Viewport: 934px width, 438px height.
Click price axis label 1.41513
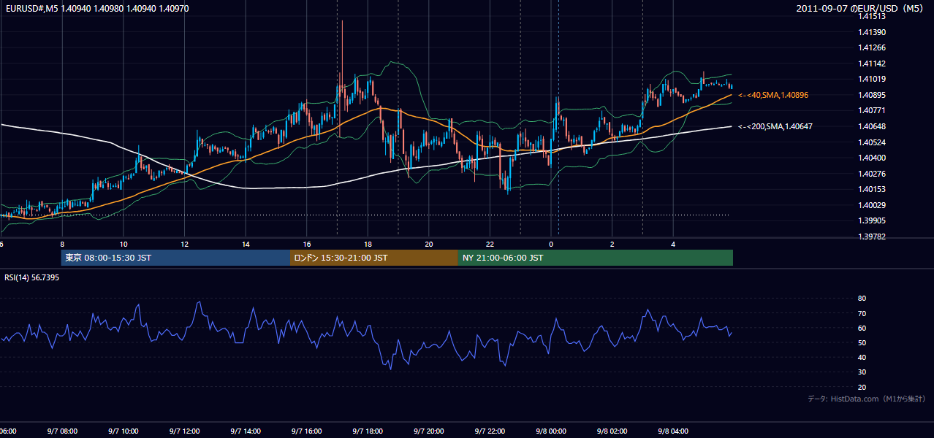tap(871, 17)
